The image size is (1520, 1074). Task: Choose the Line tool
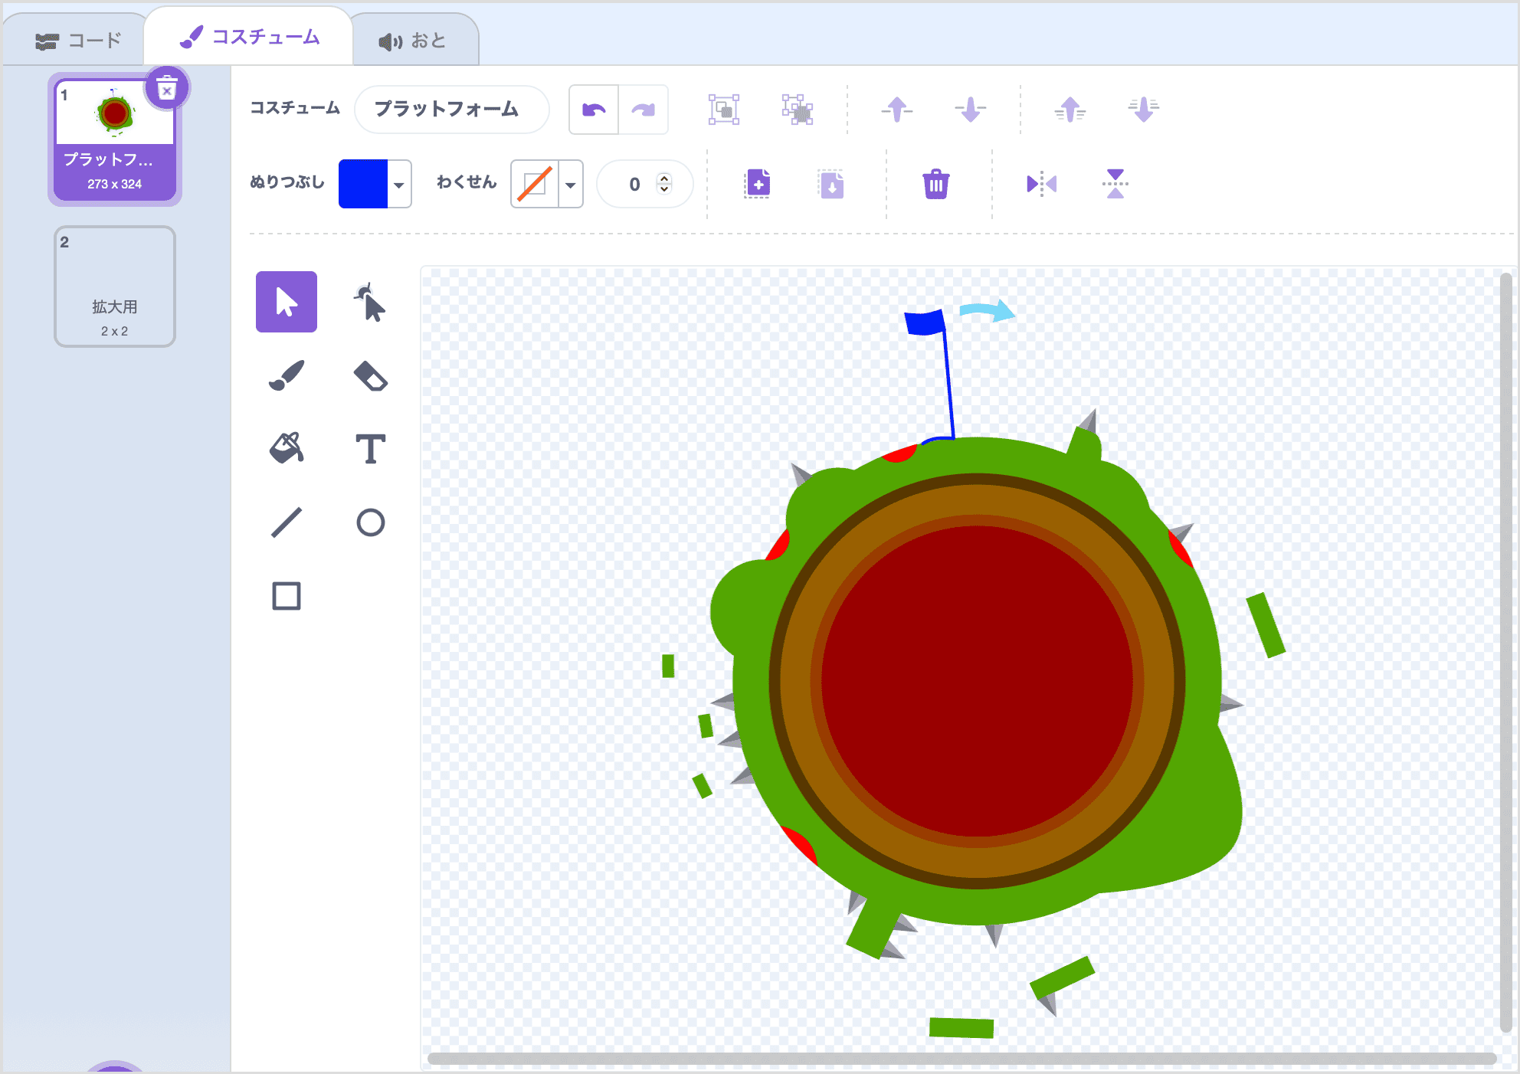pos(286,522)
